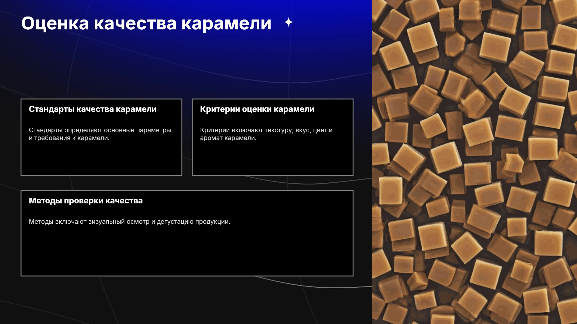The image size is (577, 324).
Task: Click the dark background below the Методы card
Action: 186,300
